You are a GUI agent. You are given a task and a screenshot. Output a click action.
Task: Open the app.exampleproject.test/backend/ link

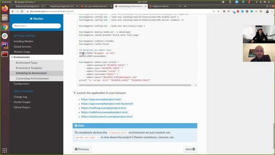point(107,104)
